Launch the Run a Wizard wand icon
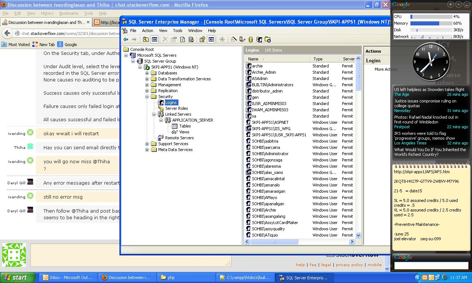 tap(233, 39)
